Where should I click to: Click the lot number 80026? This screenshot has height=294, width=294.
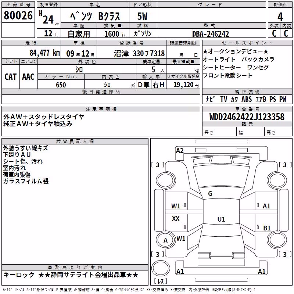point(18,15)
